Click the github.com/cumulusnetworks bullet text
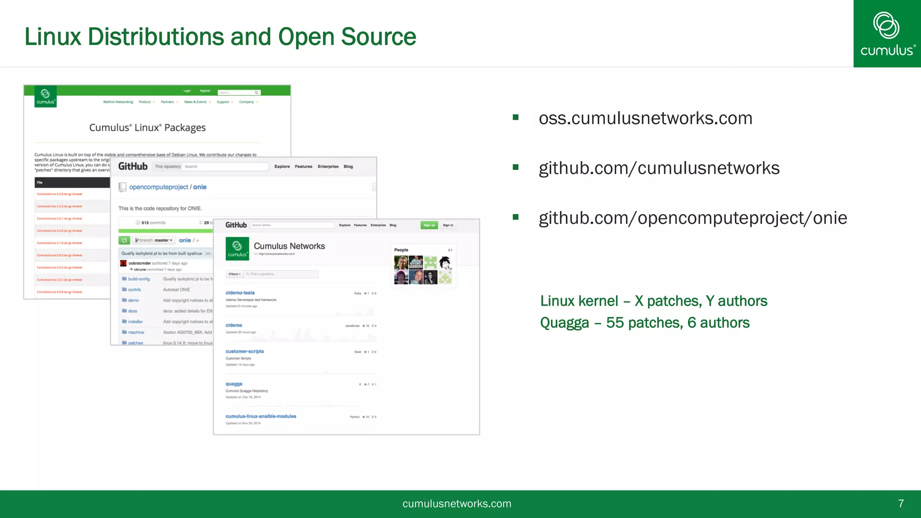This screenshot has height=518, width=921. point(659,168)
